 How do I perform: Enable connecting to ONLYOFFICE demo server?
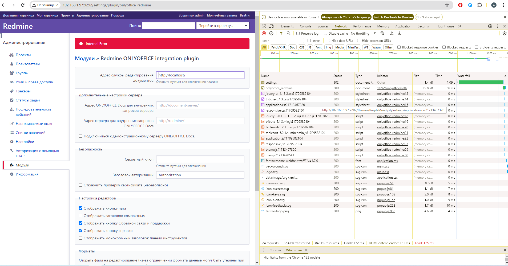click(x=80, y=136)
